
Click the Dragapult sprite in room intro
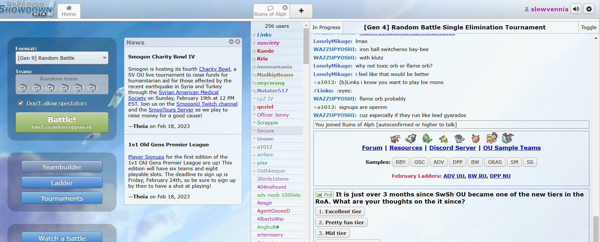coord(508,138)
